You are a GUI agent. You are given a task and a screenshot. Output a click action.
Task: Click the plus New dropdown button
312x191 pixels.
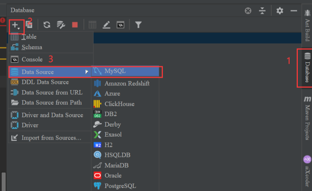tap(16, 25)
